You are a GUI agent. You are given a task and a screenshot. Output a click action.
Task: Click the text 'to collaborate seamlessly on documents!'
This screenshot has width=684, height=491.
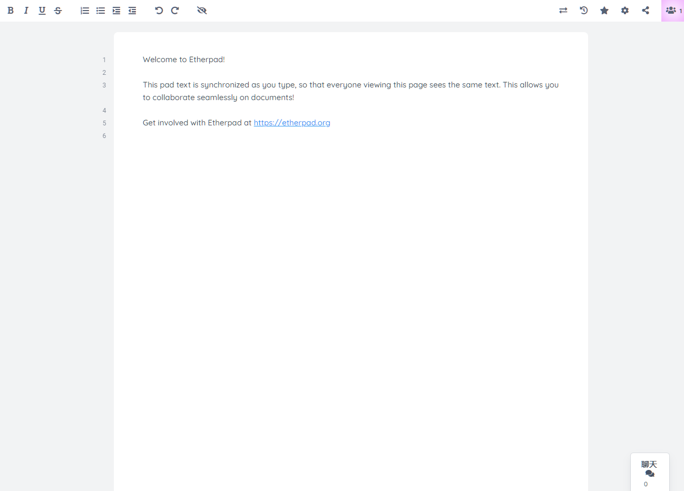tap(218, 97)
